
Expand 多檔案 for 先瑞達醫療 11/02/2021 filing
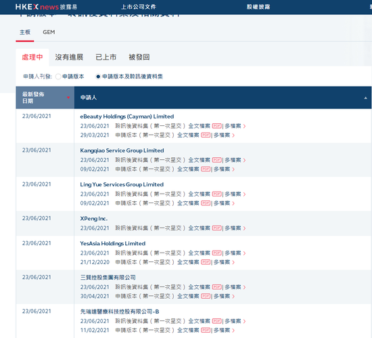(224, 330)
